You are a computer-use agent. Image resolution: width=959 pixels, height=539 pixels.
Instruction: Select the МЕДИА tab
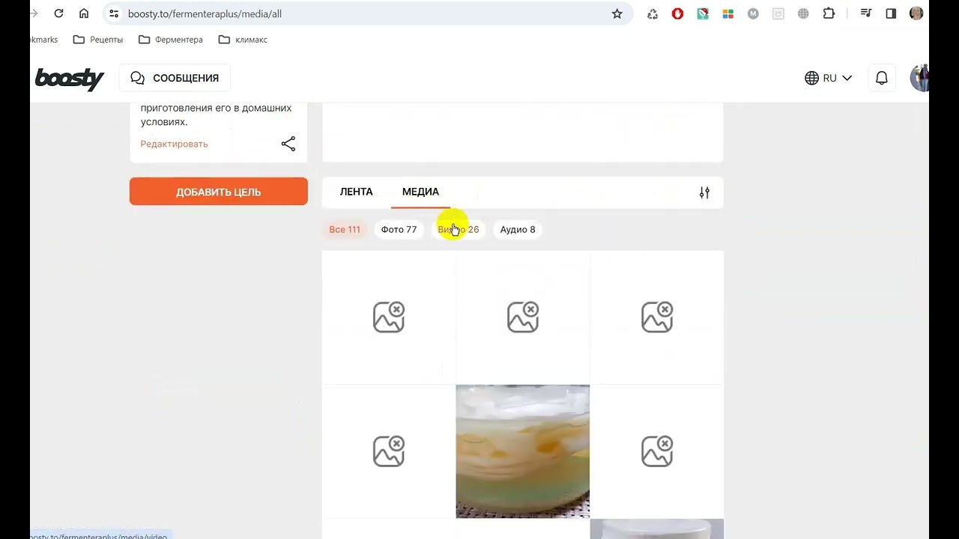coord(420,192)
